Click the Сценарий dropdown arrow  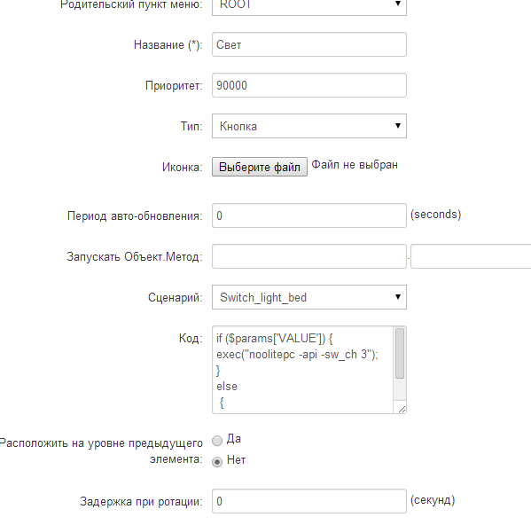398,297
